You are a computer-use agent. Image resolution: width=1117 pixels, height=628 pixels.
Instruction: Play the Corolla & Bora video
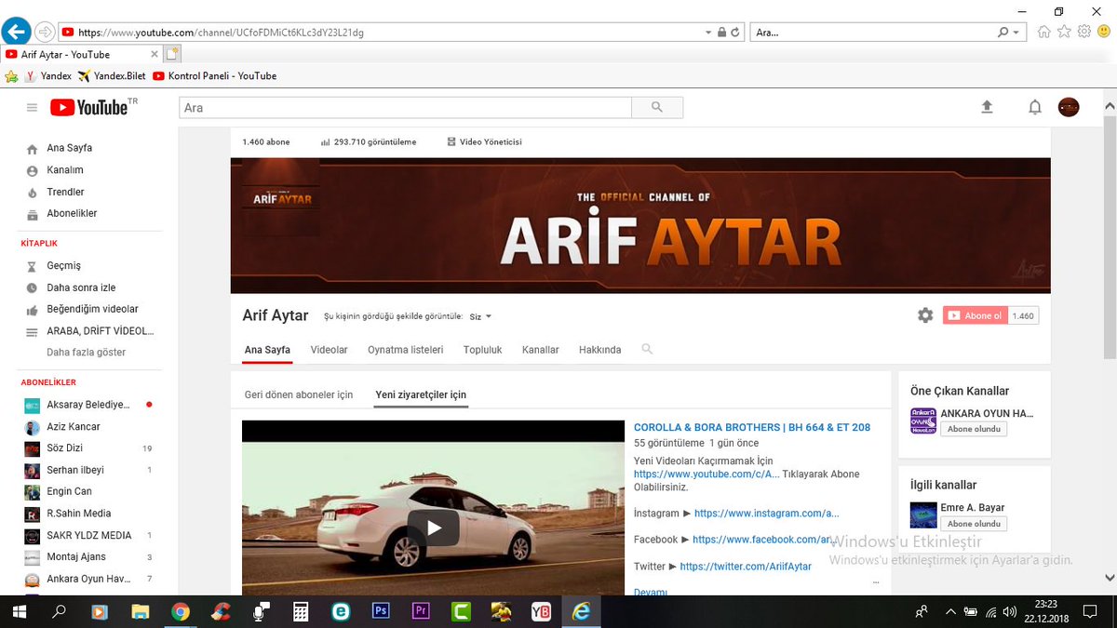(x=433, y=528)
